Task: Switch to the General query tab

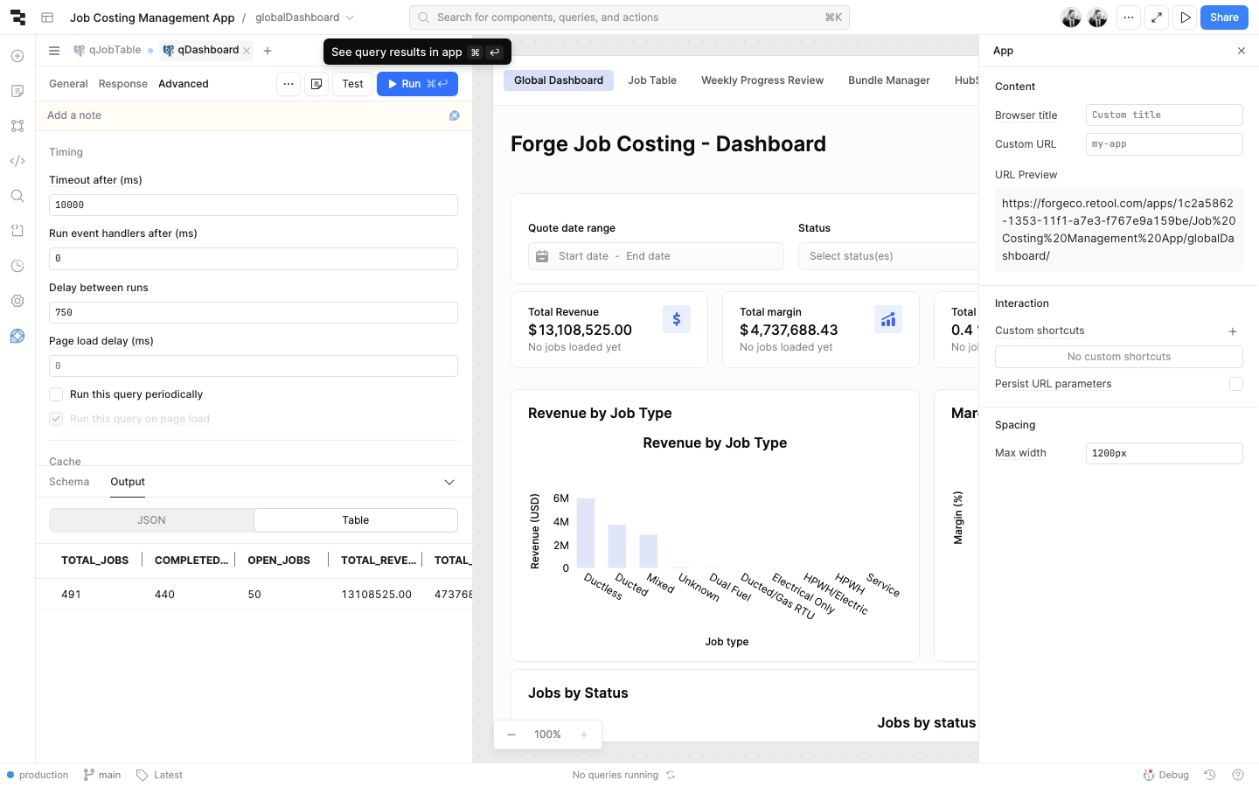Action: [x=68, y=84]
